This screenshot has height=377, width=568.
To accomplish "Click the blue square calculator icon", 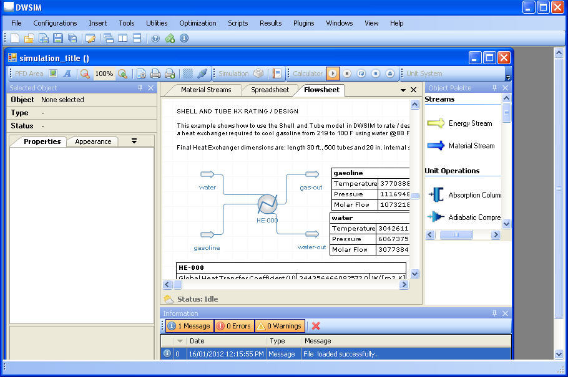I will click(376, 74).
